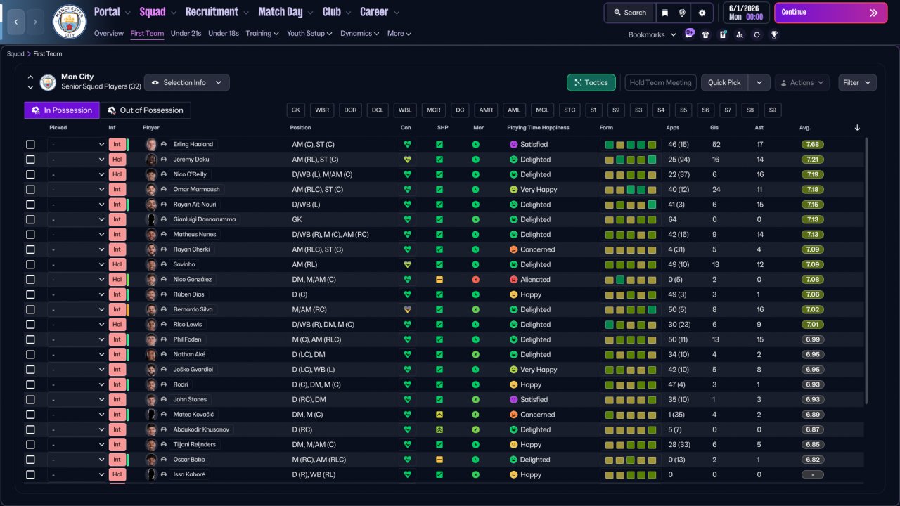
Task: Go forward with the right arrow navigation icon
Action: point(35,22)
